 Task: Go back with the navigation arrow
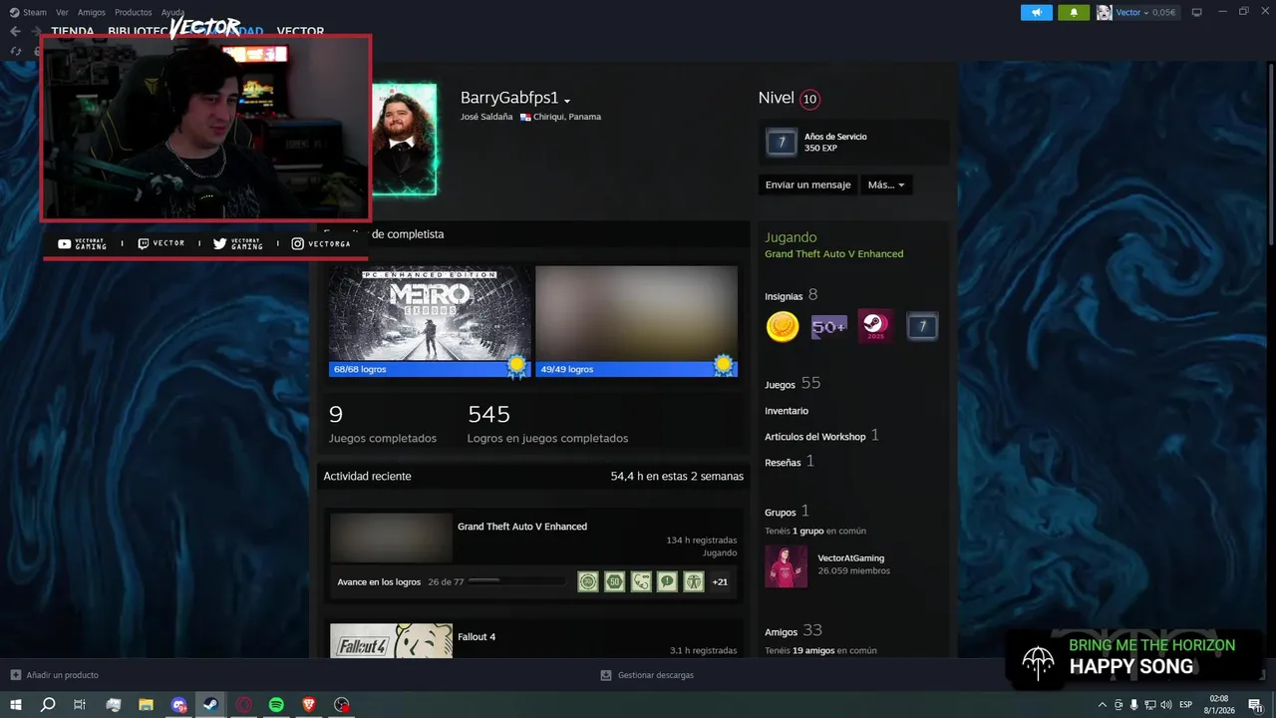click(x=15, y=31)
